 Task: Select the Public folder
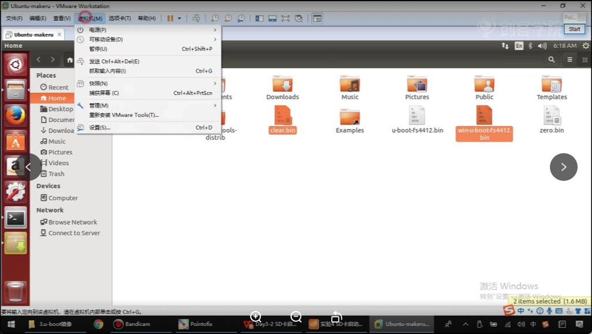[x=484, y=88]
